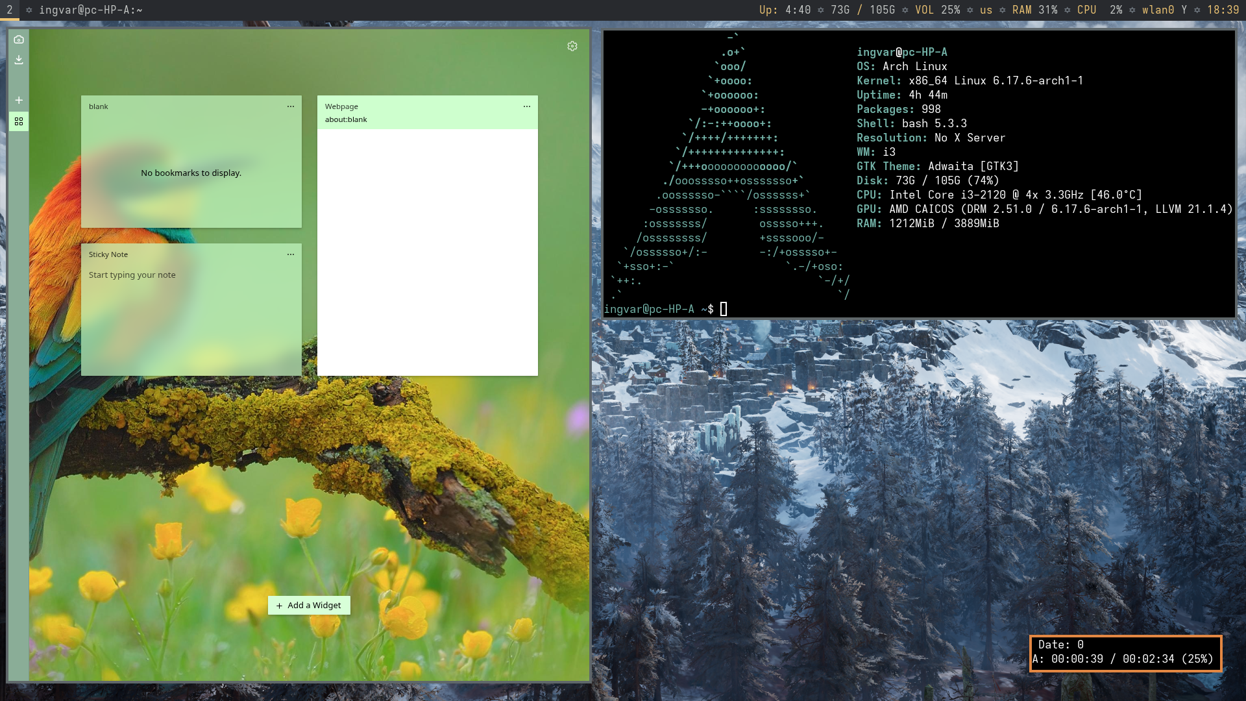The image size is (1246, 701).
Task: Click the blank bookmarks widget title
Action: pyautogui.click(x=99, y=106)
